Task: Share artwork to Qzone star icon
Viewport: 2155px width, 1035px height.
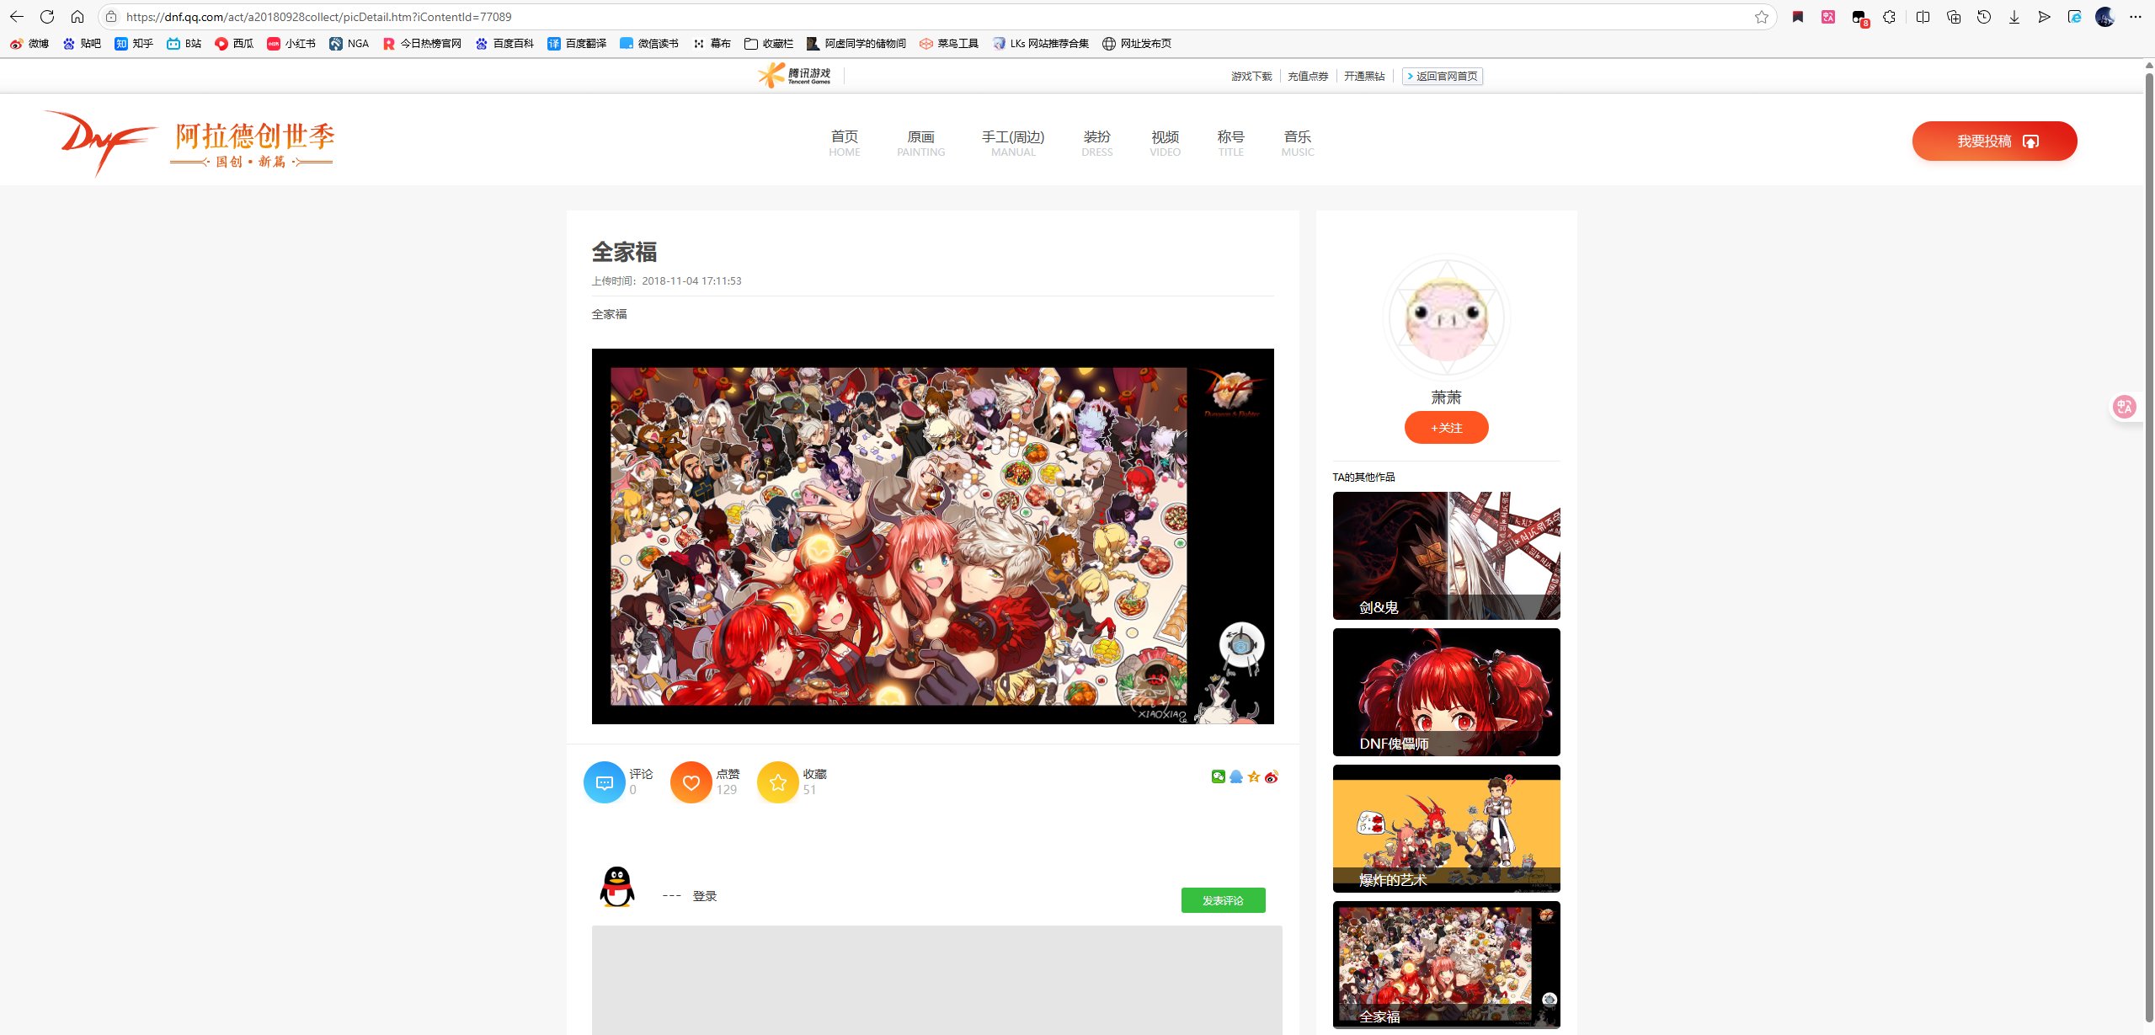Action: point(1254,776)
